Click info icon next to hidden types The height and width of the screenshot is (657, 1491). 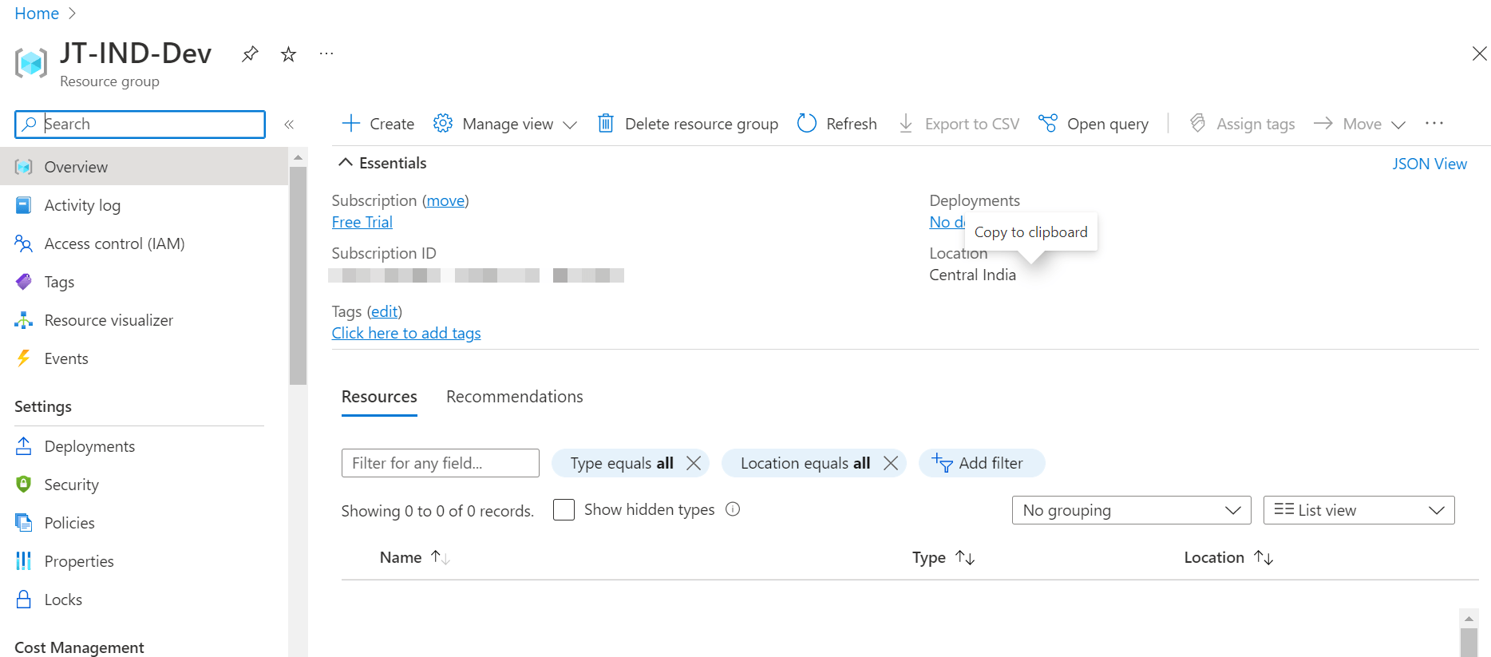(x=733, y=509)
